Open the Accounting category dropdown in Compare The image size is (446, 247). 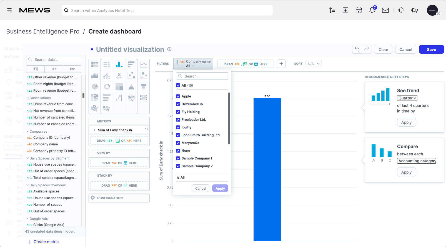(x=417, y=161)
